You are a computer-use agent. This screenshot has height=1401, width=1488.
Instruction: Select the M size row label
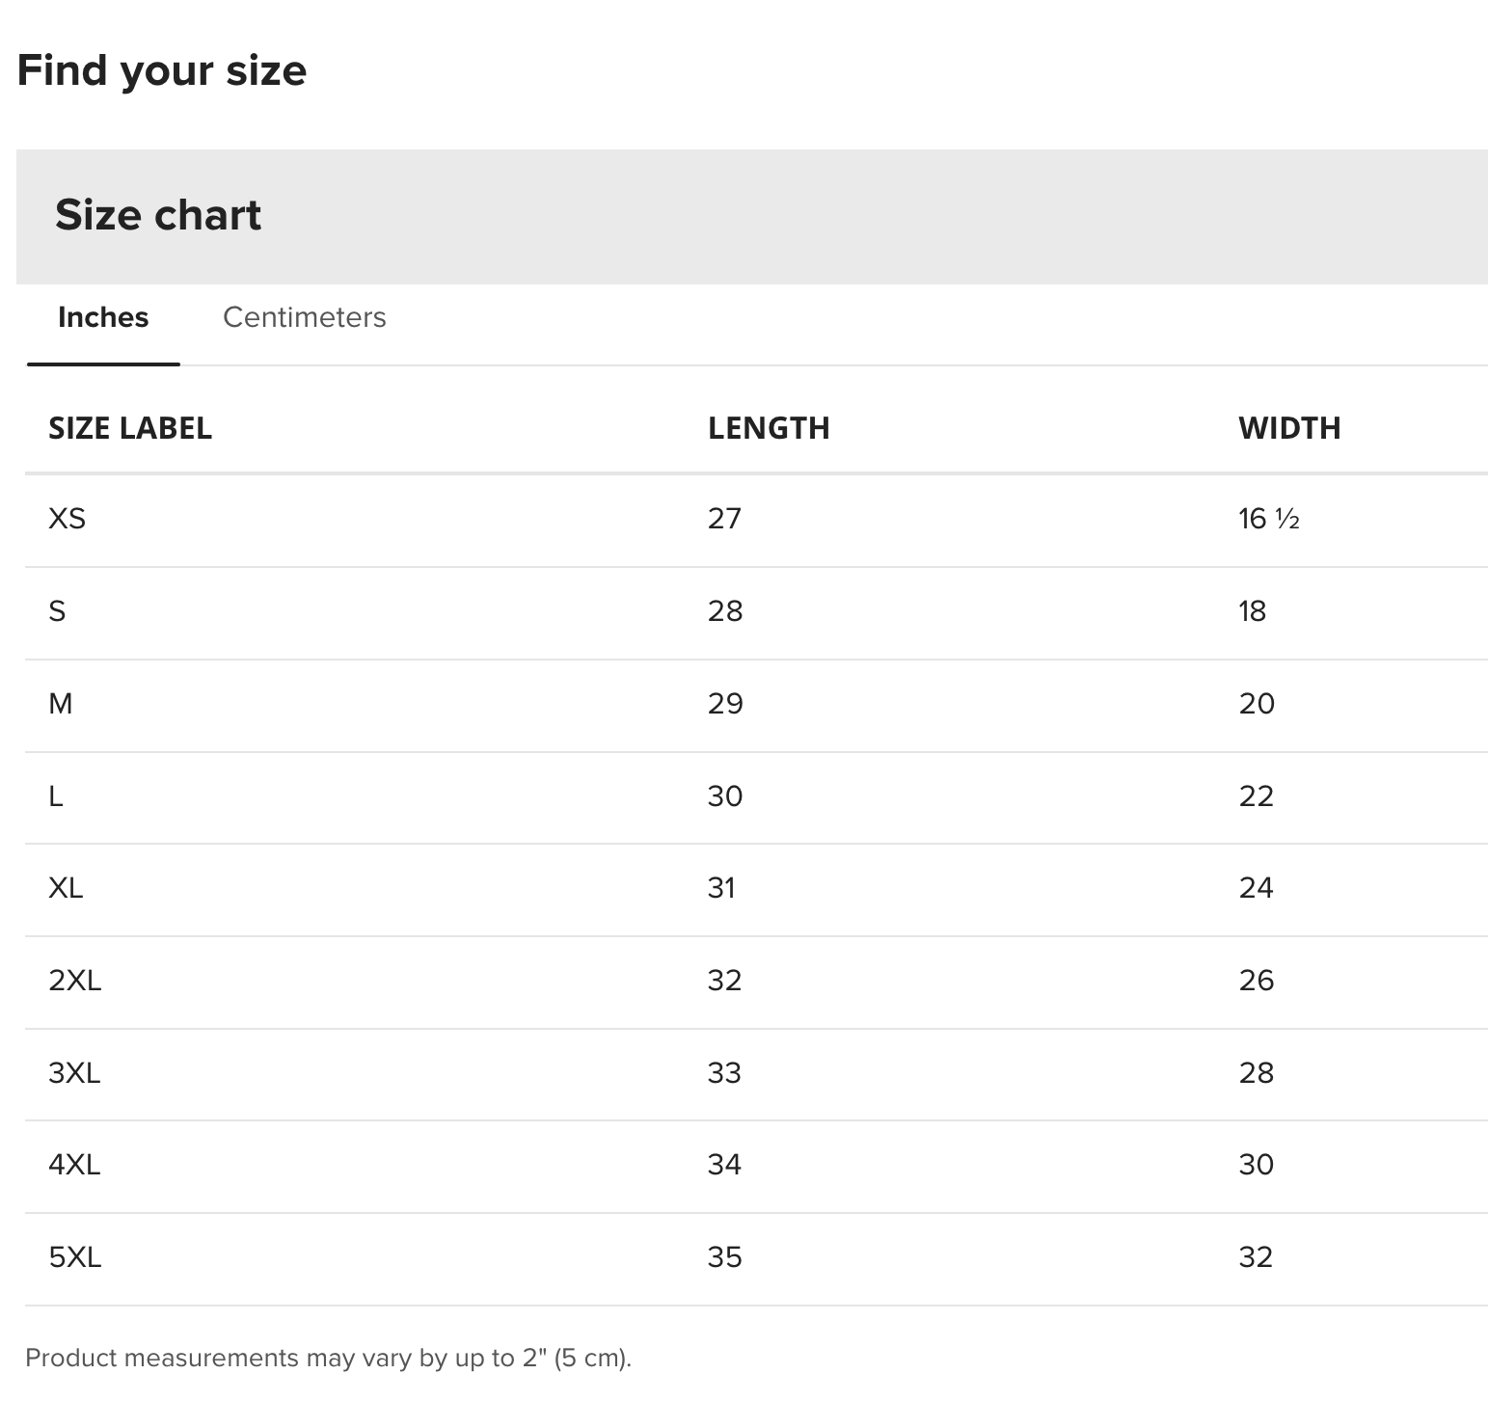60,704
